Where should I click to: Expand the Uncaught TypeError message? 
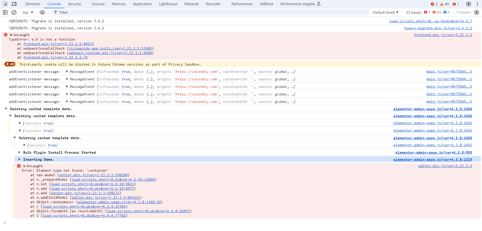coord(11,35)
